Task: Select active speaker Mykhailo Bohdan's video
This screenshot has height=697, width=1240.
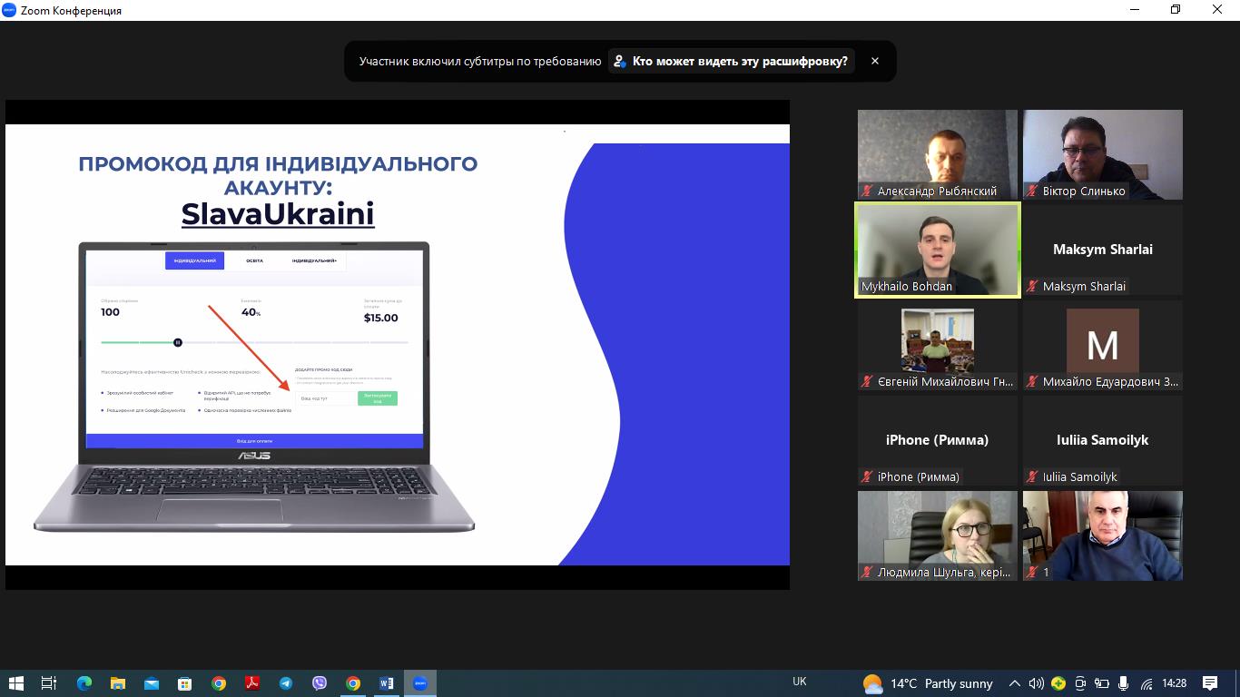Action: tap(938, 250)
